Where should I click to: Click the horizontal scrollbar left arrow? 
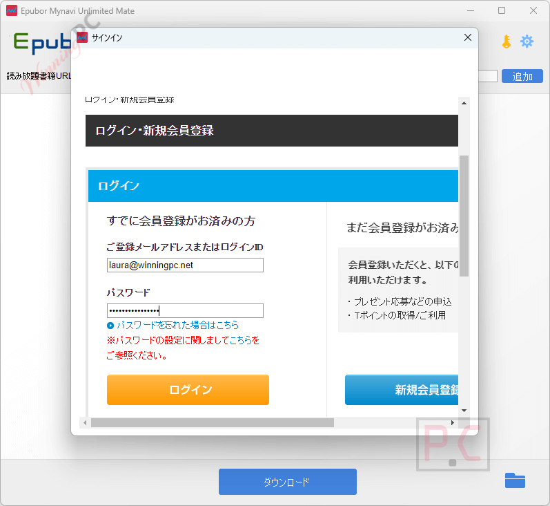(85, 423)
